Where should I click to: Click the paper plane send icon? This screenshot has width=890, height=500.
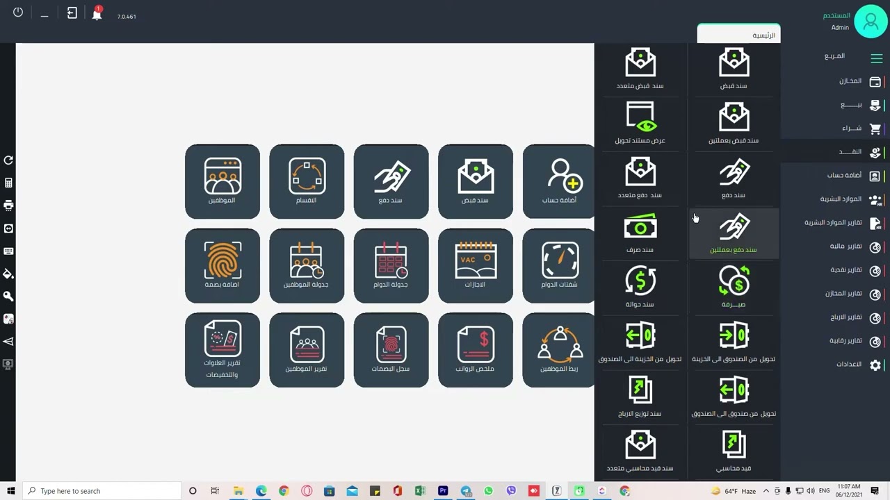[x=8, y=341]
